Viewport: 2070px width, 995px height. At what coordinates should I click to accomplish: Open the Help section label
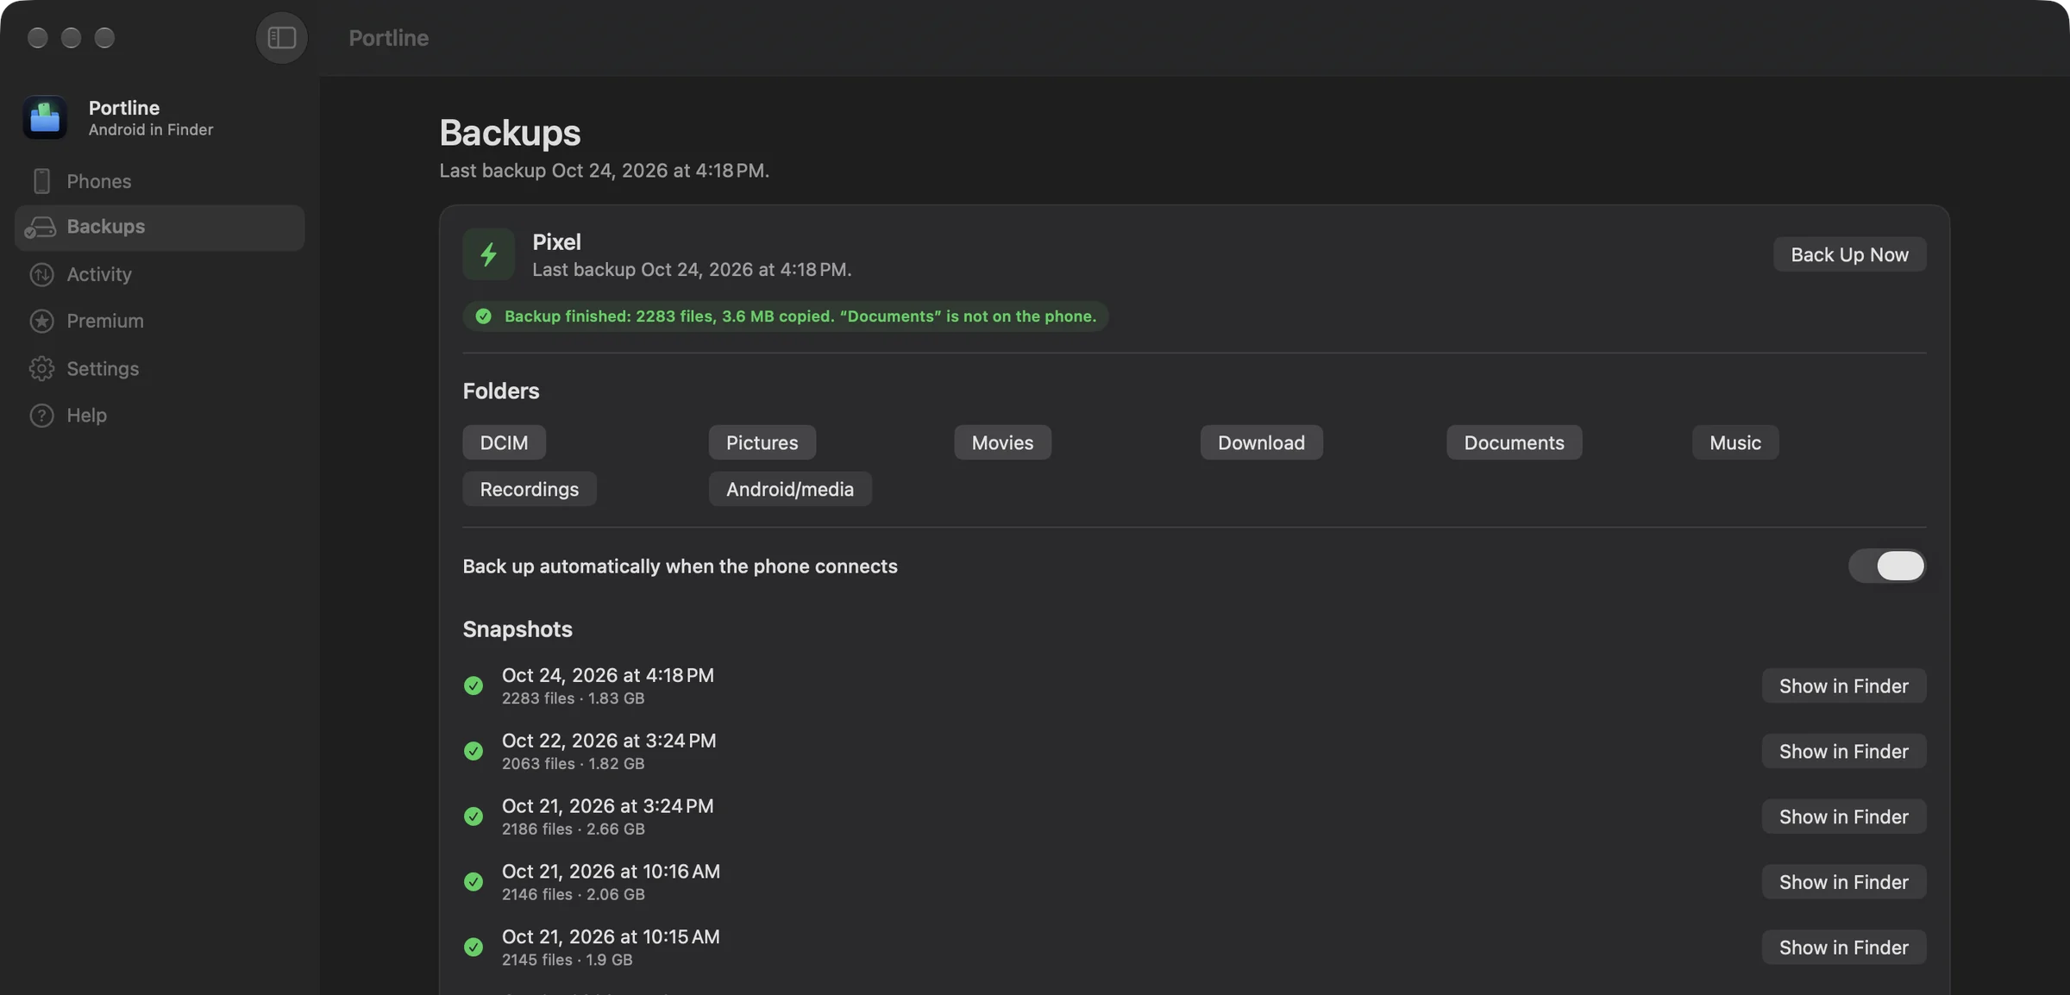coord(86,415)
